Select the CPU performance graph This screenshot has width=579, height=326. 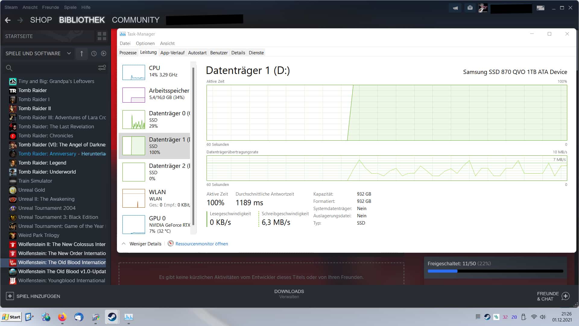(134, 72)
